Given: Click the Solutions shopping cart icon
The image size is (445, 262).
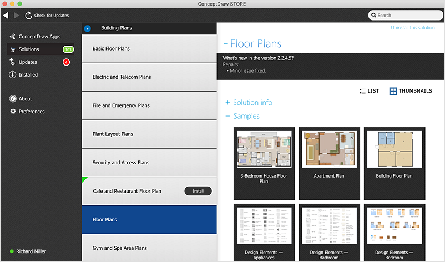Looking at the screenshot, I should tap(13, 49).
